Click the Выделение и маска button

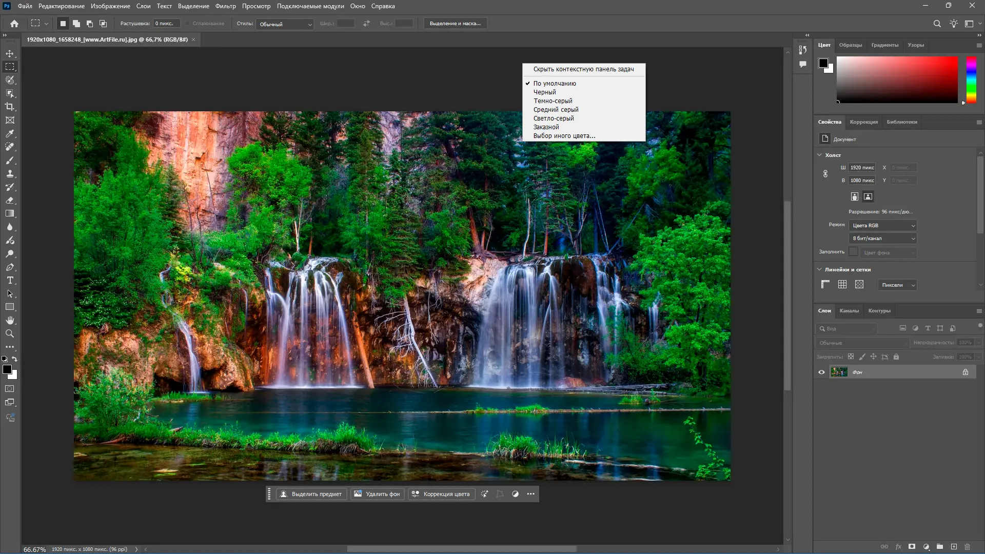coord(455,24)
